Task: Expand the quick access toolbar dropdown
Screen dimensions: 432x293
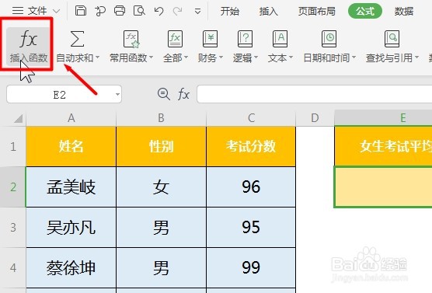Action: click(x=197, y=12)
